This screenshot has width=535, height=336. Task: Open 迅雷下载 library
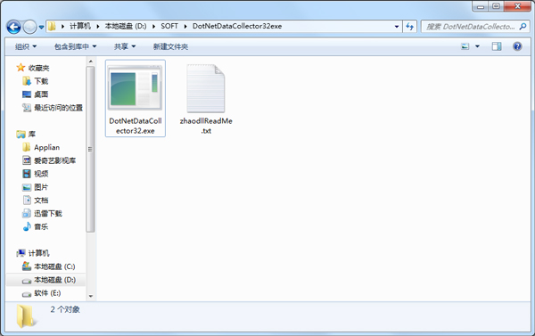pyautogui.click(x=48, y=214)
